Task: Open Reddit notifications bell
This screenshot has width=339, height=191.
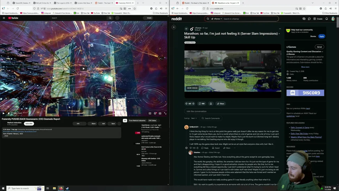Action: [327, 19]
